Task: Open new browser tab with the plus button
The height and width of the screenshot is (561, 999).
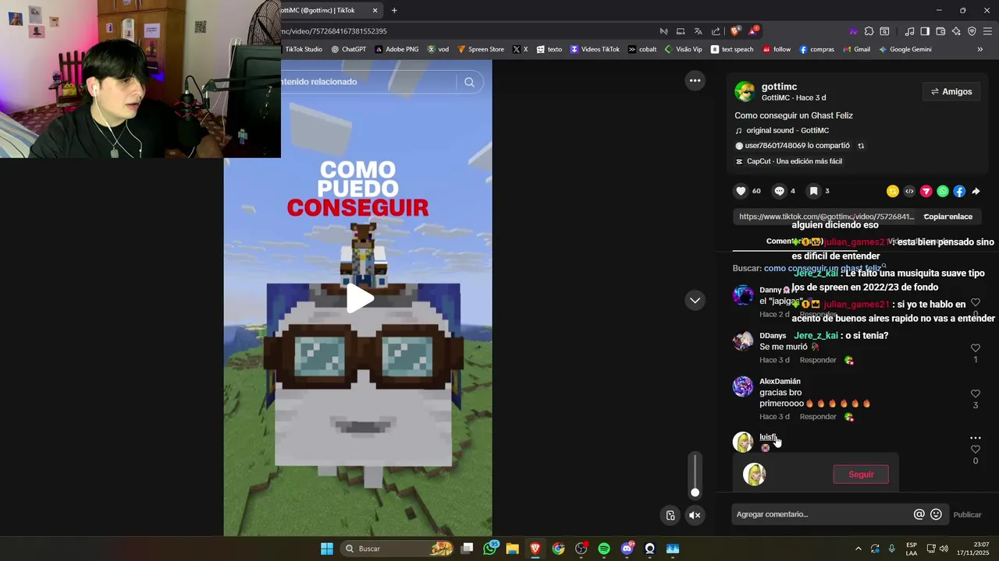Action: point(394,10)
